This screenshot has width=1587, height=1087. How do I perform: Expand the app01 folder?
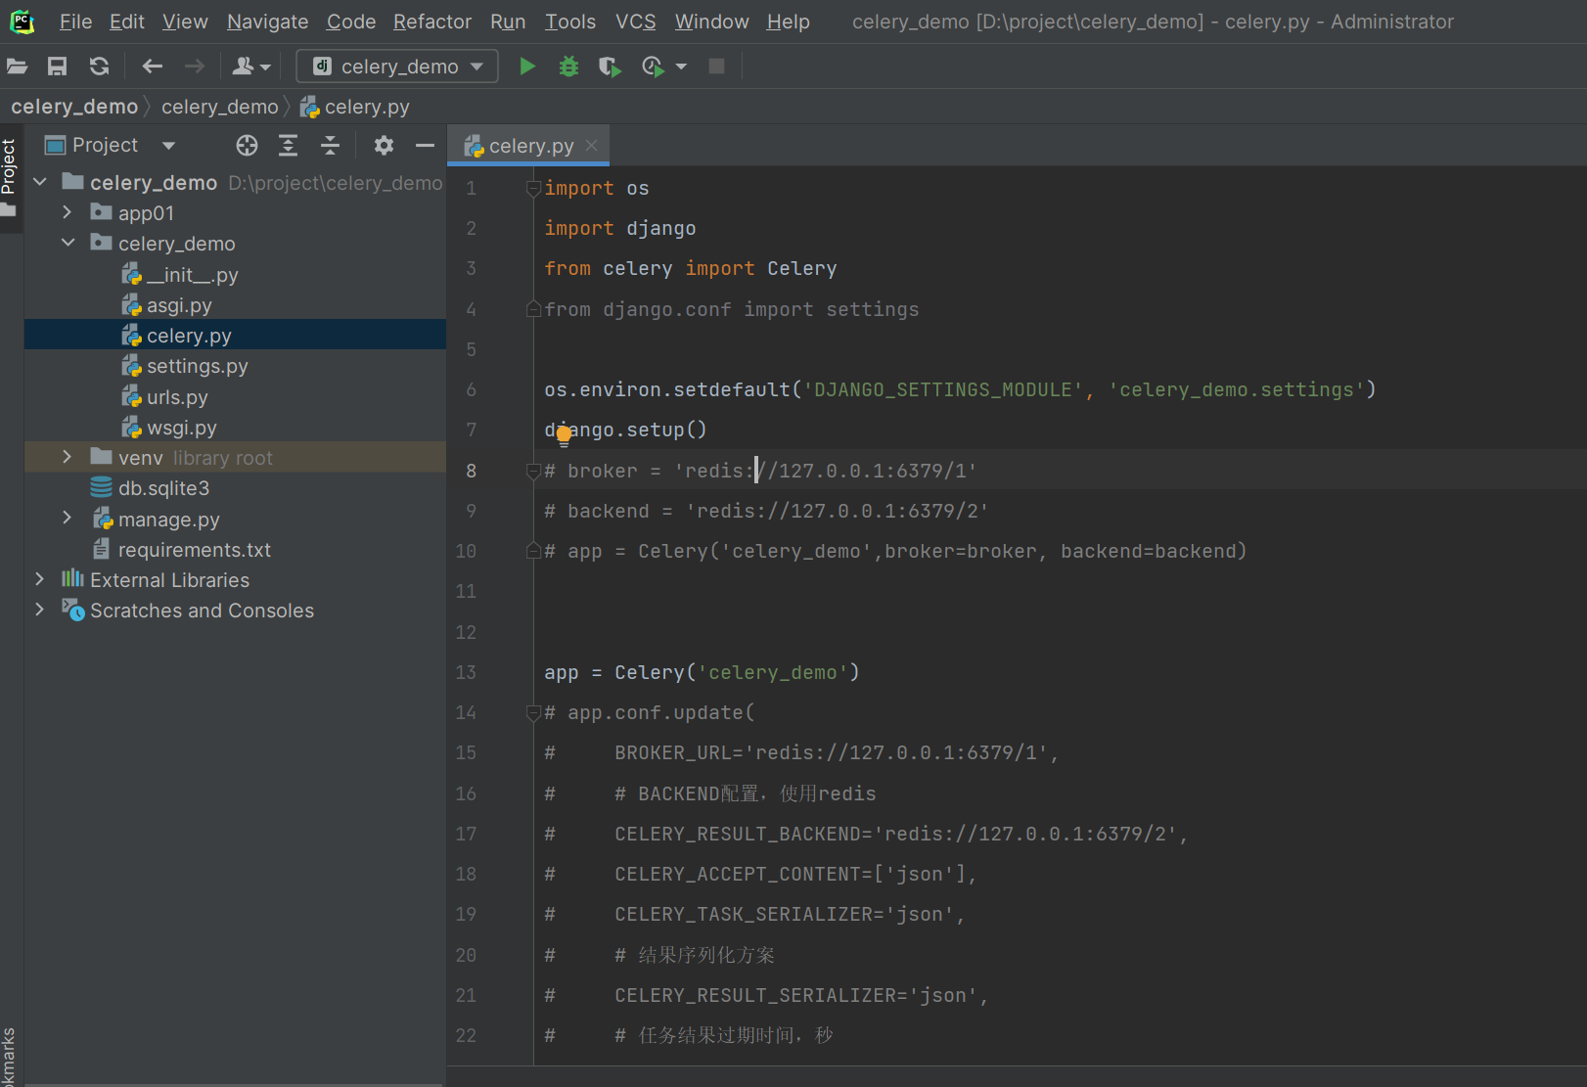[67, 212]
